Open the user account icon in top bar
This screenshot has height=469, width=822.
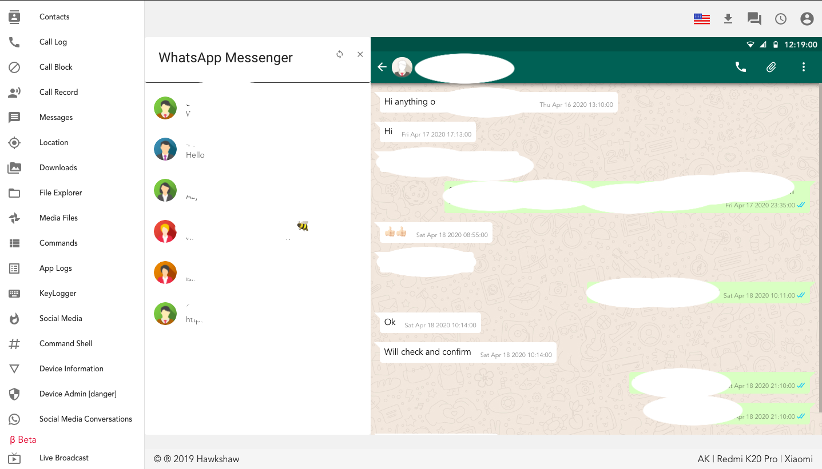click(x=807, y=19)
